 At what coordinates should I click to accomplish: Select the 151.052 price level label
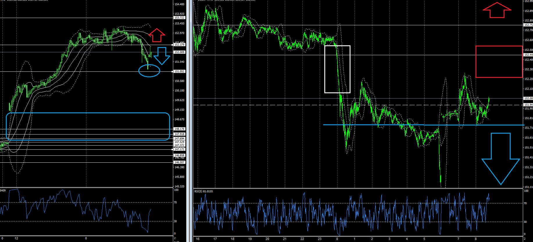[x=179, y=71]
